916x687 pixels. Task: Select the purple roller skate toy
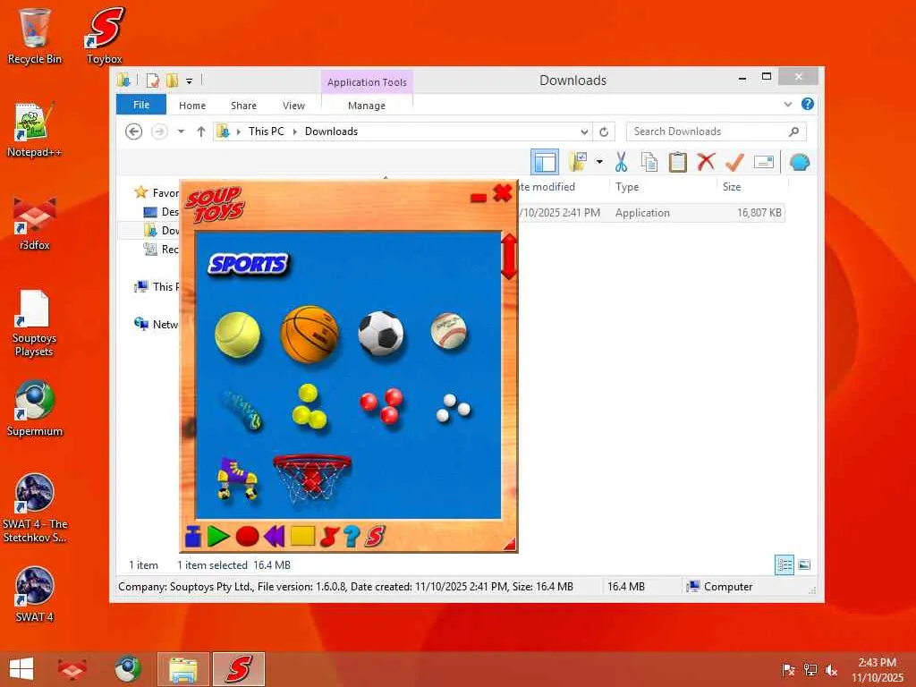pos(237,479)
